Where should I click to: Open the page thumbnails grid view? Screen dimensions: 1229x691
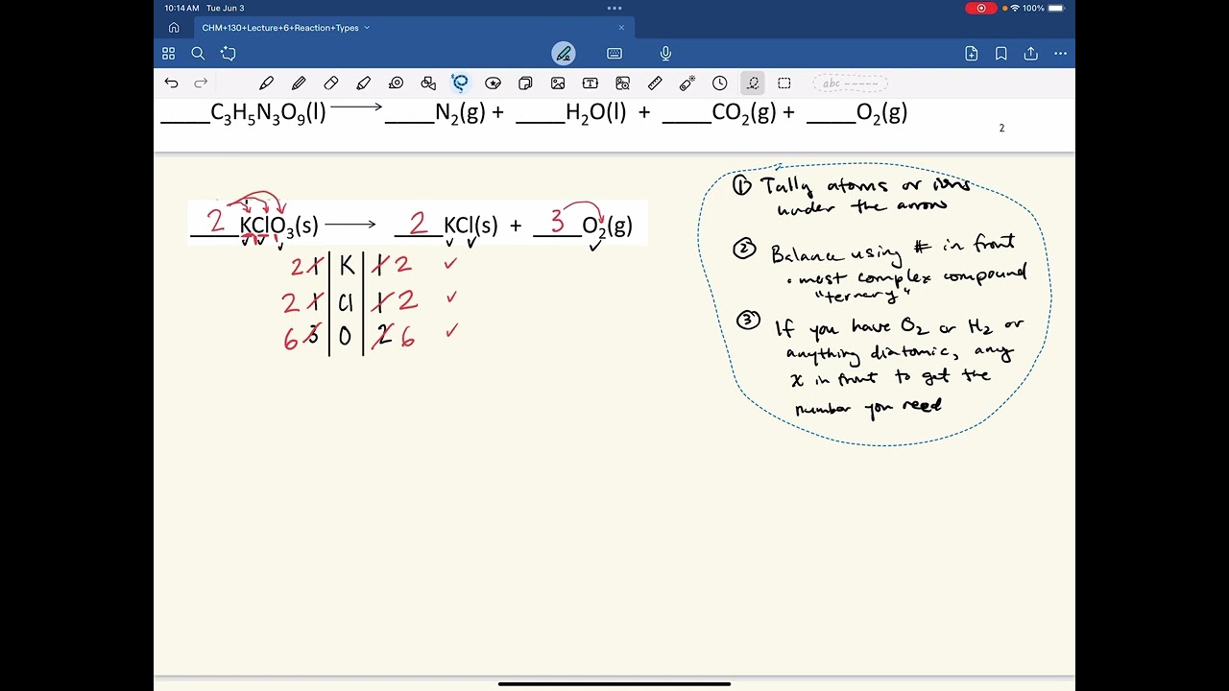tap(169, 54)
